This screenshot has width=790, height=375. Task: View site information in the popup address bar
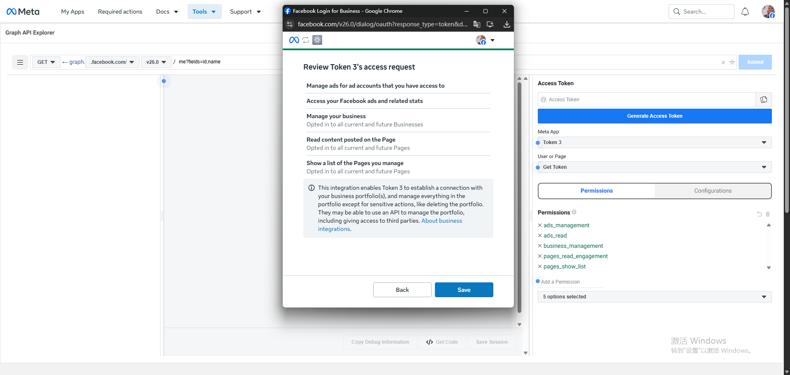click(x=290, y=24)
